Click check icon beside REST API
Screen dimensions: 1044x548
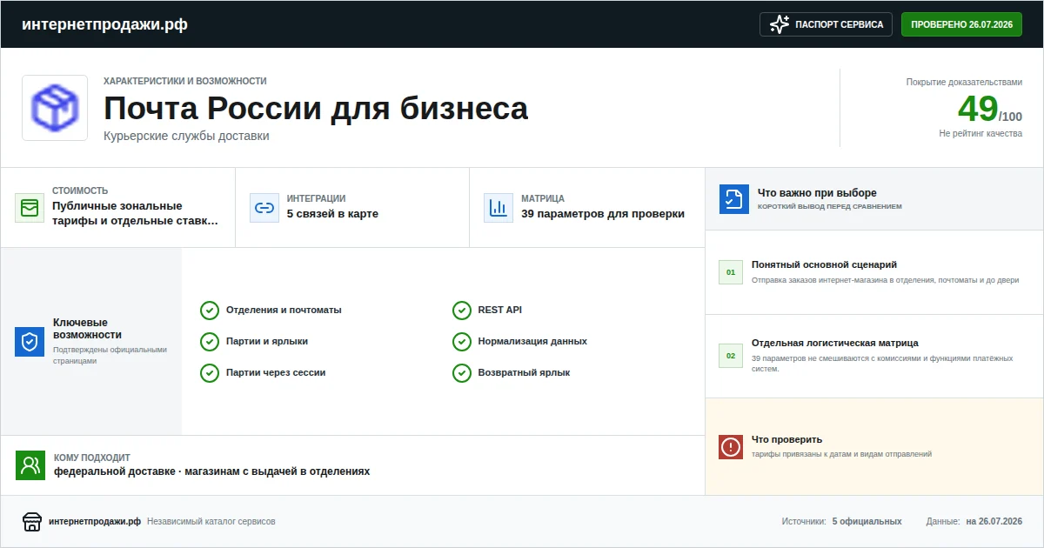pyautogui.click(x=462, y=311)
